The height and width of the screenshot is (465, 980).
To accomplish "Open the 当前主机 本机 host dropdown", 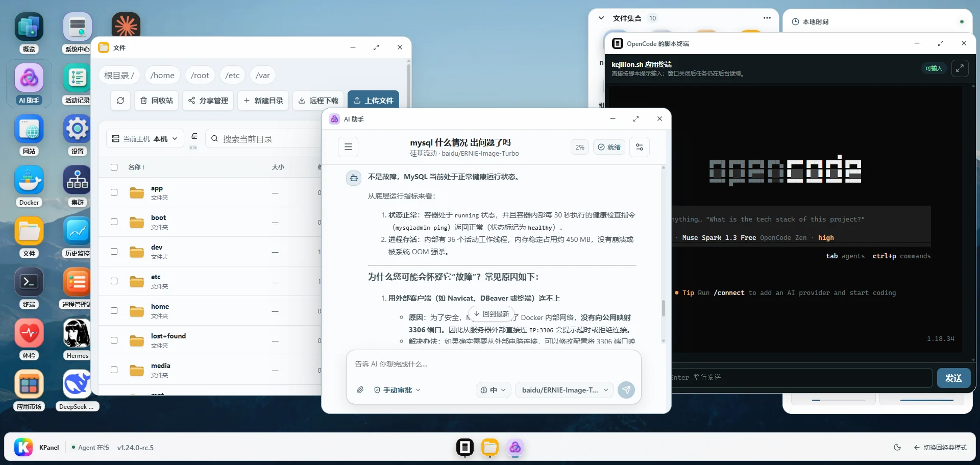I will (145, 139).
